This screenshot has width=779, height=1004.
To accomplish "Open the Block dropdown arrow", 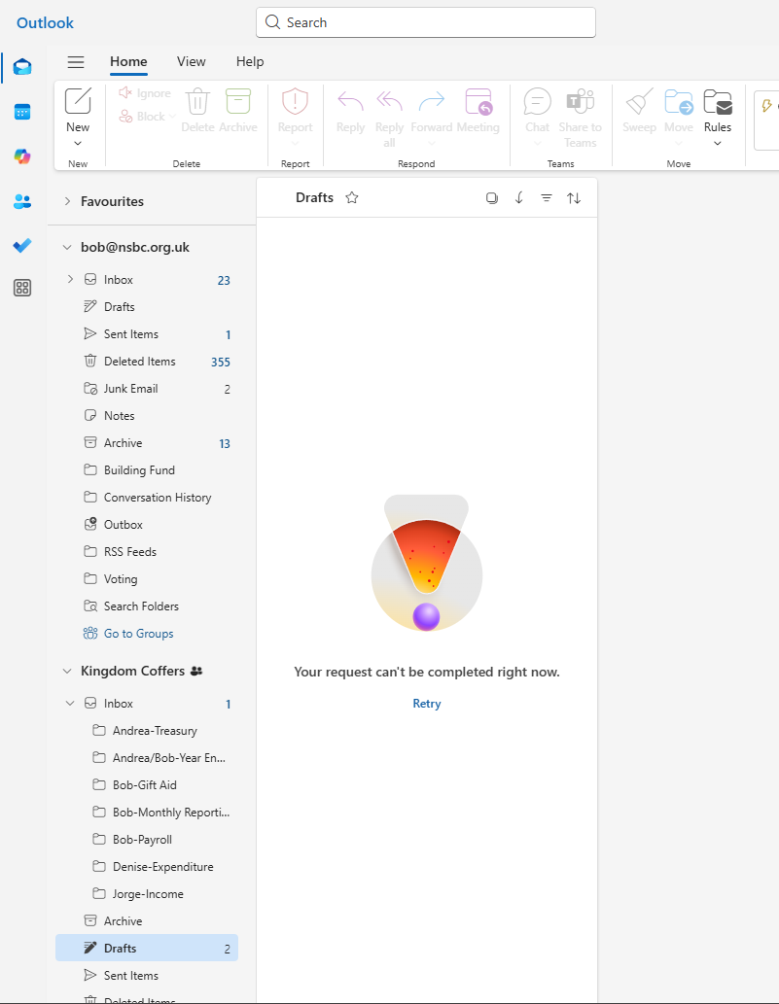I will click(x=172, y=117).
